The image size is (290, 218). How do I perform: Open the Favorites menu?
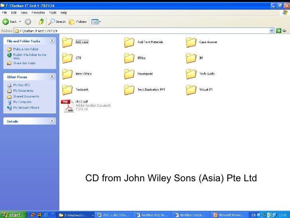(38, 13)
